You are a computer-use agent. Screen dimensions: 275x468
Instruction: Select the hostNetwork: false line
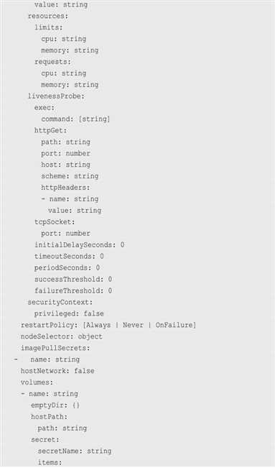tap(57, 371)
